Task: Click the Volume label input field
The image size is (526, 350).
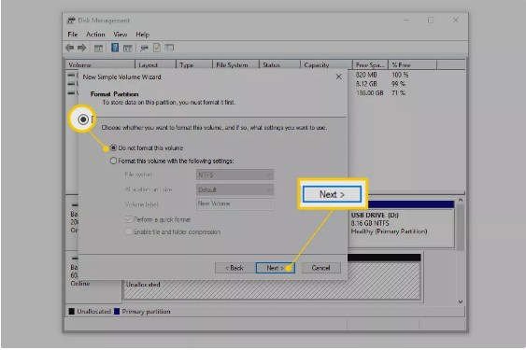Action: click(x=235, y=203)
